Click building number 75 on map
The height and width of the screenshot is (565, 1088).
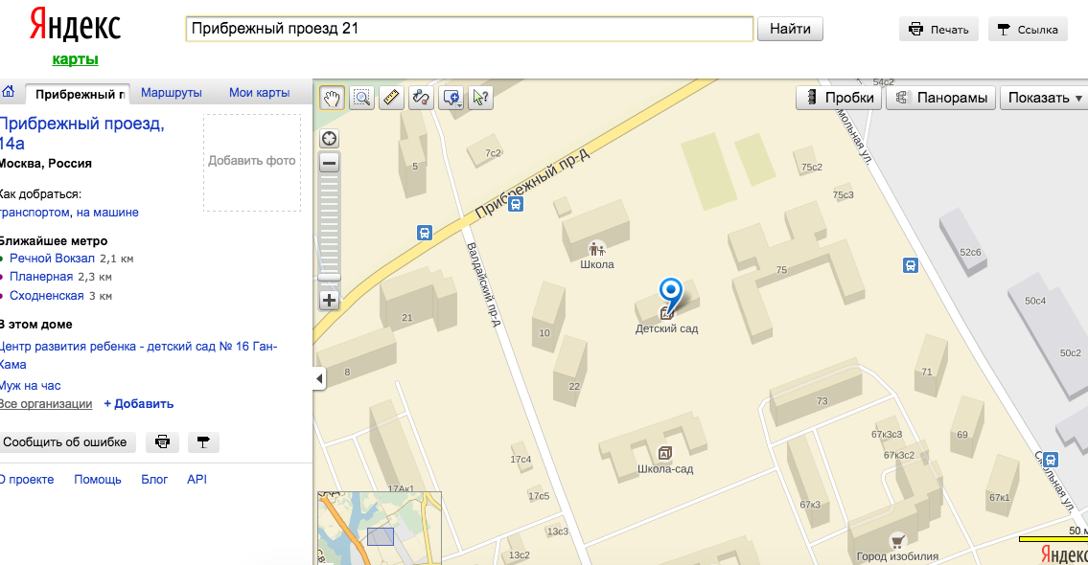click(x=781, y=270)
